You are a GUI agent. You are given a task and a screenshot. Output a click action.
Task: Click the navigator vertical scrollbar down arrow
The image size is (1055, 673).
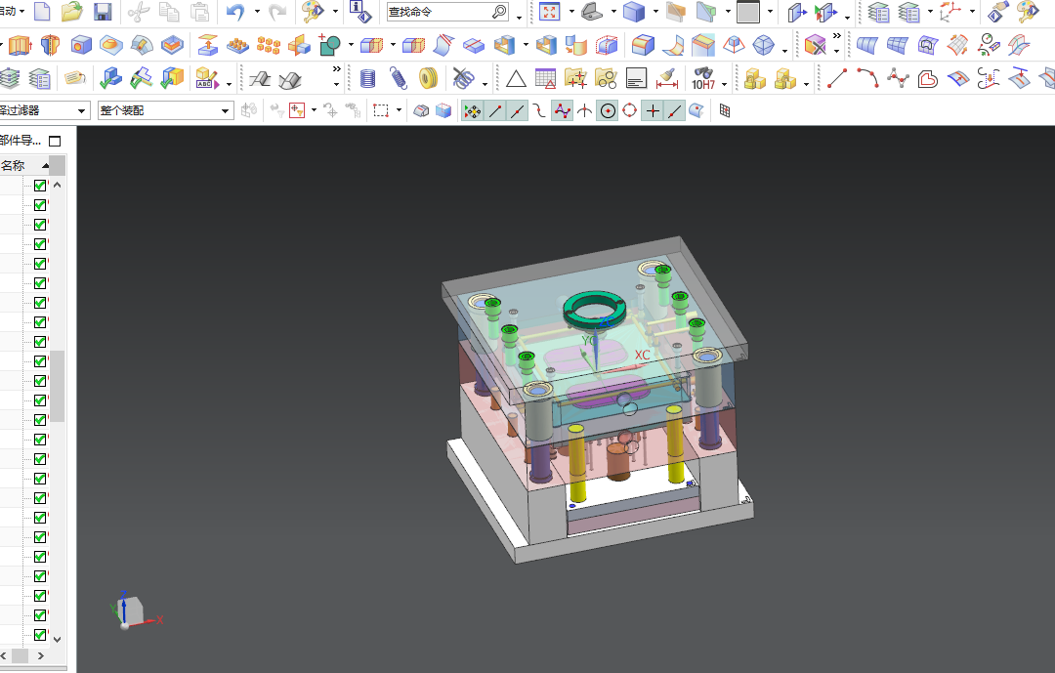click(x=58, y=640)
